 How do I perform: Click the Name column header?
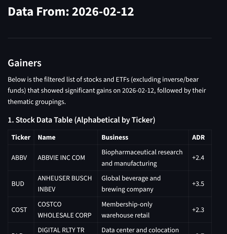coord(47,137)
